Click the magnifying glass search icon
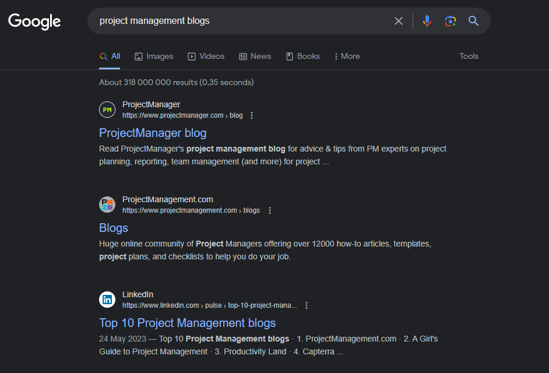This screenshot has height=373, width=549. [x=473, y=20]
